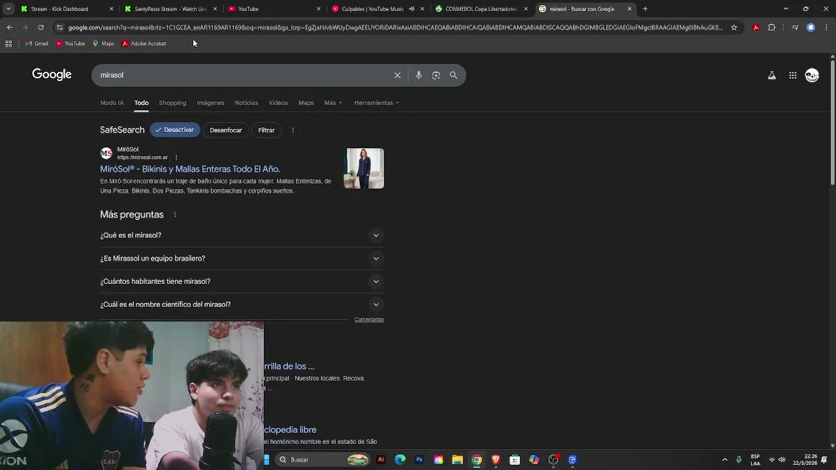Image resolution: width=836 pixels, height=470 pixels.
Task: Click the browser address bar URL
Action: pyautogui.click(x=395, y=27)
